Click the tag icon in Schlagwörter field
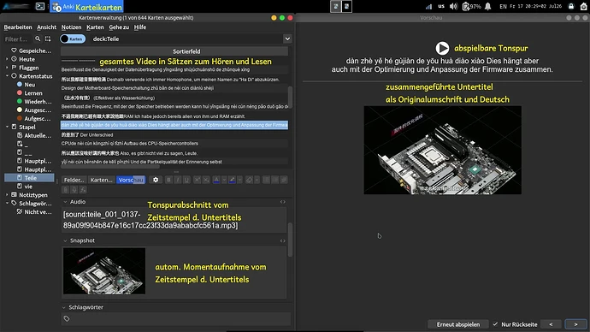590x332 pixels. (x=67, y=319)
